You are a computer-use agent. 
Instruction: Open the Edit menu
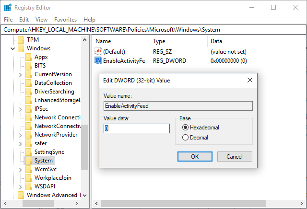(24, 20)
